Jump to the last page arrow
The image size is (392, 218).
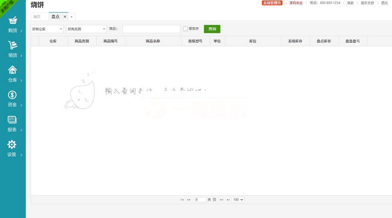click(x=228, y=200)
